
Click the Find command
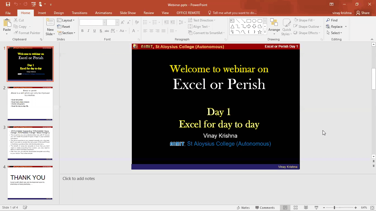tap(332, 20)
